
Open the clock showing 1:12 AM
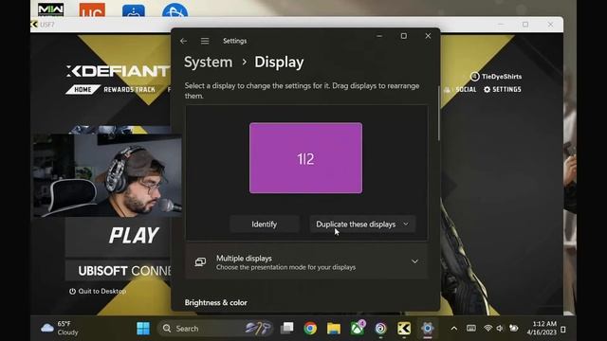point(542,328)
